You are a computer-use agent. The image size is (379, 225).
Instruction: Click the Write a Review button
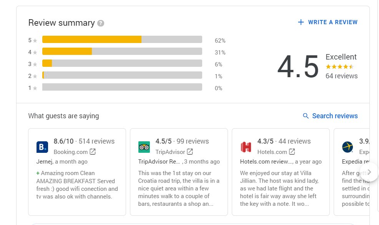pyautogui.click(x=327, y=22)
